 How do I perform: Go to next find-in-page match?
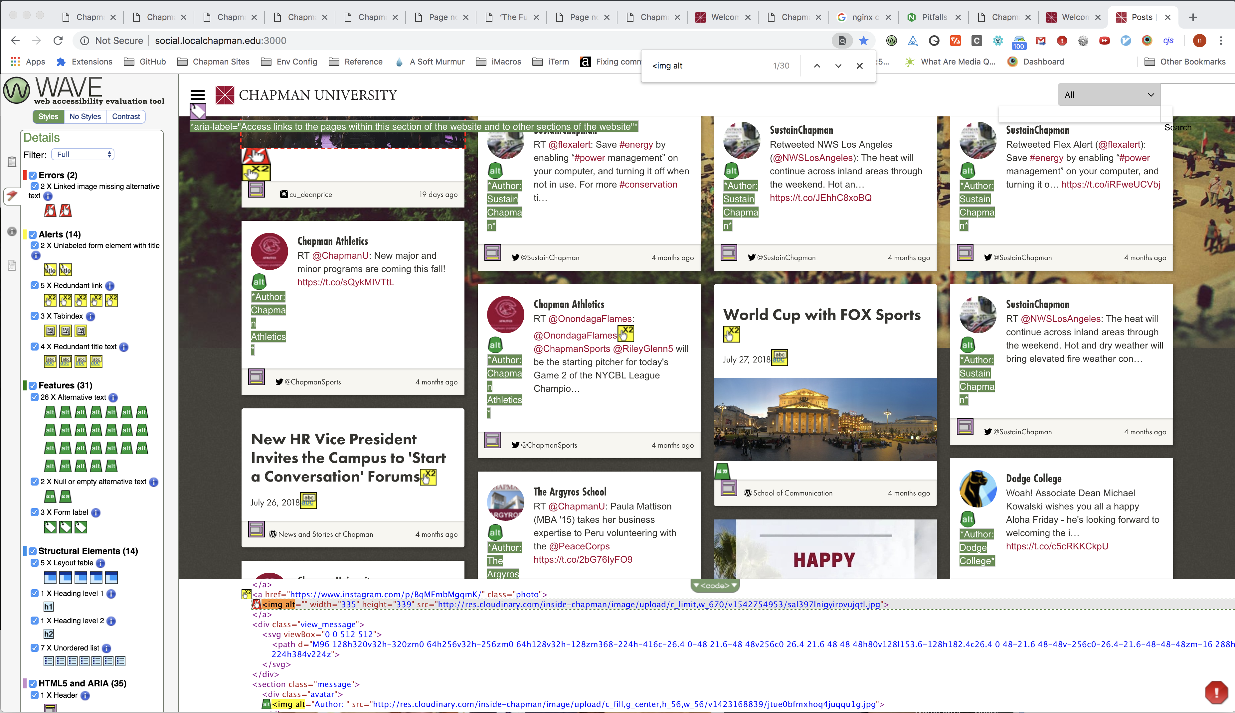[838, 66]
